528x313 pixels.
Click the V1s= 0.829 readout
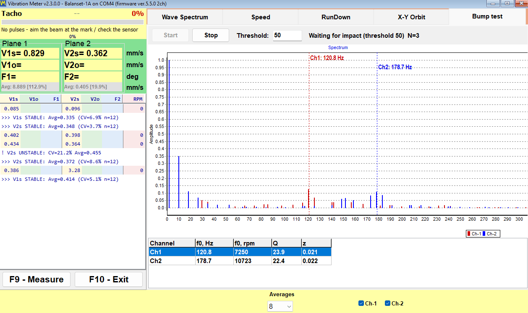[30, 53]
